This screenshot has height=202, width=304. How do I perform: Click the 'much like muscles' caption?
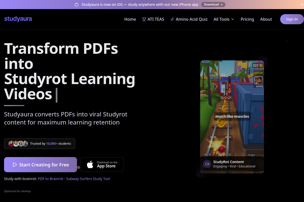(232, 116)
